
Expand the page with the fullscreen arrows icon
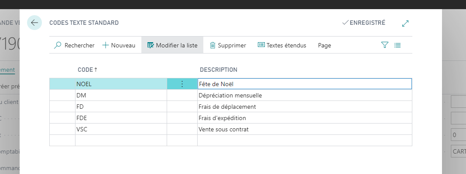[405, 23]
